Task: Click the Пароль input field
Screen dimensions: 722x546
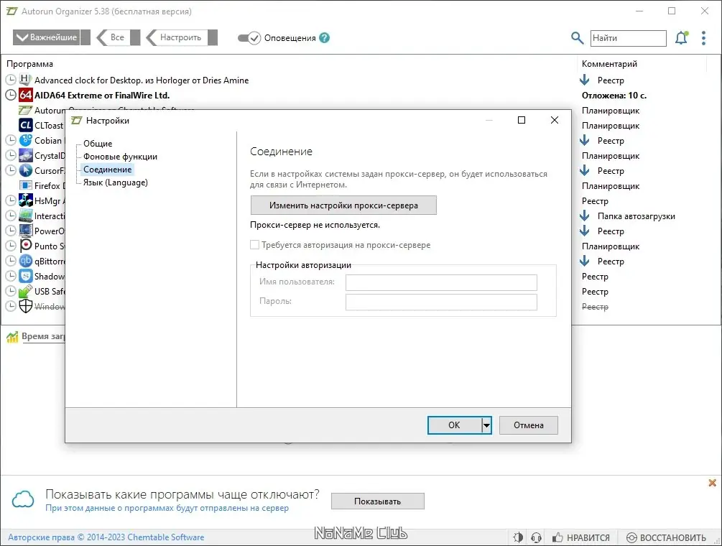Action: click(441, 302)
